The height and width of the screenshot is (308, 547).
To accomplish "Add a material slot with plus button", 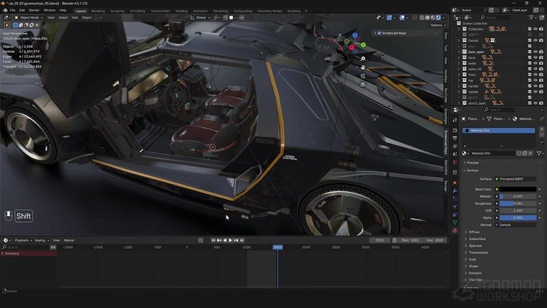I will [x=542, y=129].
